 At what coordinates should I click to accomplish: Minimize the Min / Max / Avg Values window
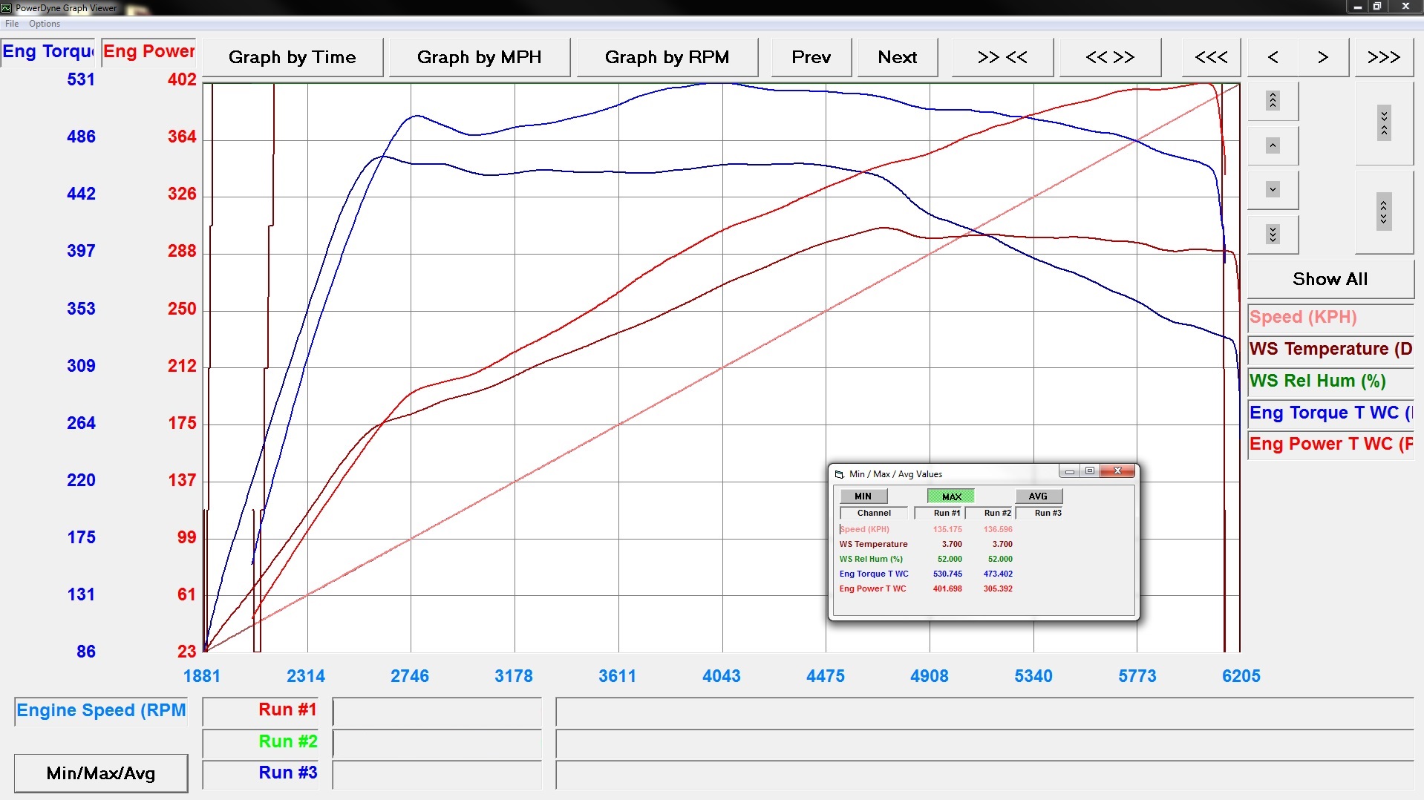[1069, 471]
